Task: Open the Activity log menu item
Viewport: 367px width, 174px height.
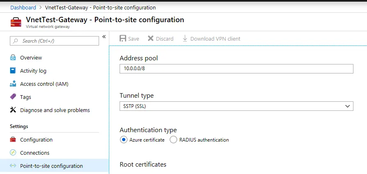Action: 33,71
